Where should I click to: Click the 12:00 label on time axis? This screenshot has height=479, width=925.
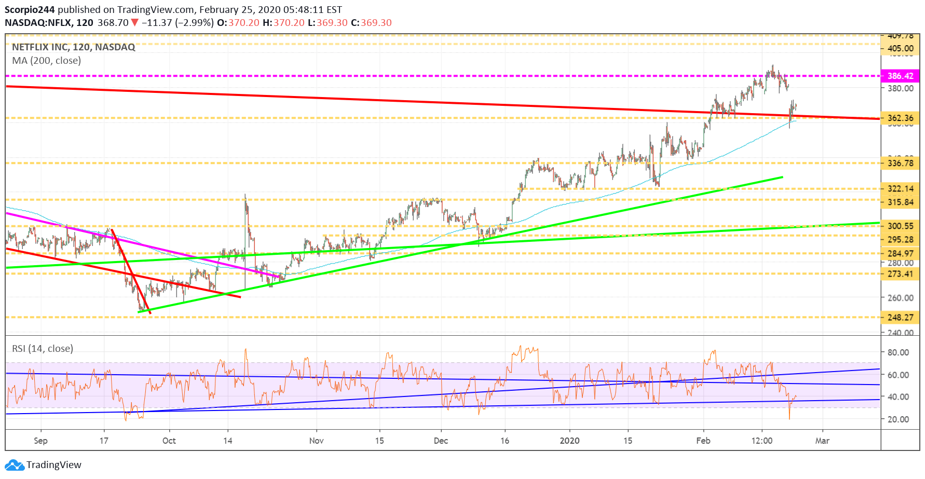pyautogui.click(x=762, y=441)
